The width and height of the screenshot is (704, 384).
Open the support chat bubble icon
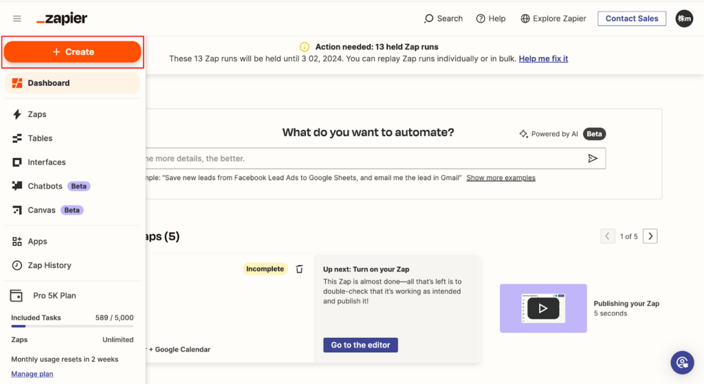pos(683,363)
